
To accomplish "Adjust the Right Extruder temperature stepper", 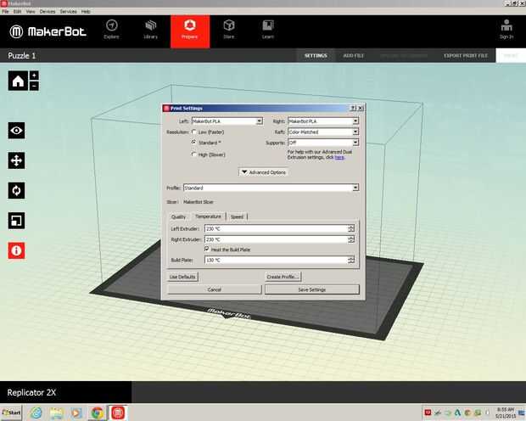I will [x=351, y=239].
